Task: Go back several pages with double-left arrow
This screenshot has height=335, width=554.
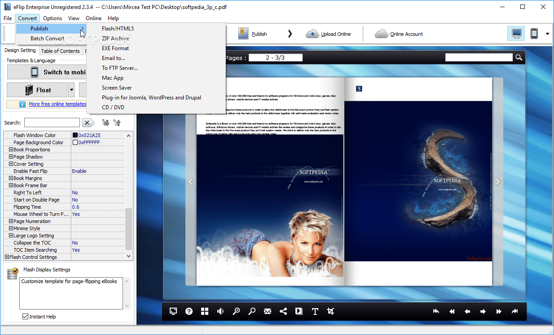Action: [x=452, y=311]
